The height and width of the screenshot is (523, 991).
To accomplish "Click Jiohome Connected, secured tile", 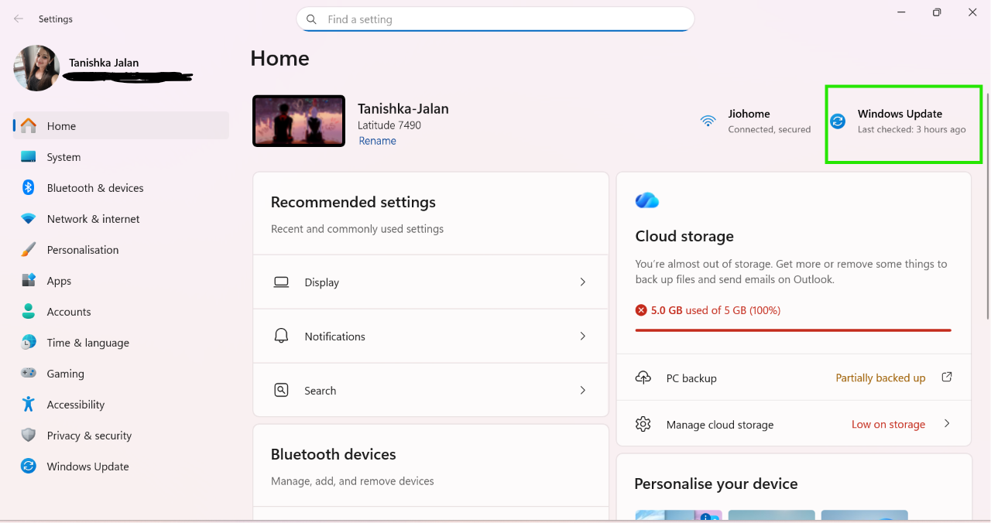I will (755, 121).
